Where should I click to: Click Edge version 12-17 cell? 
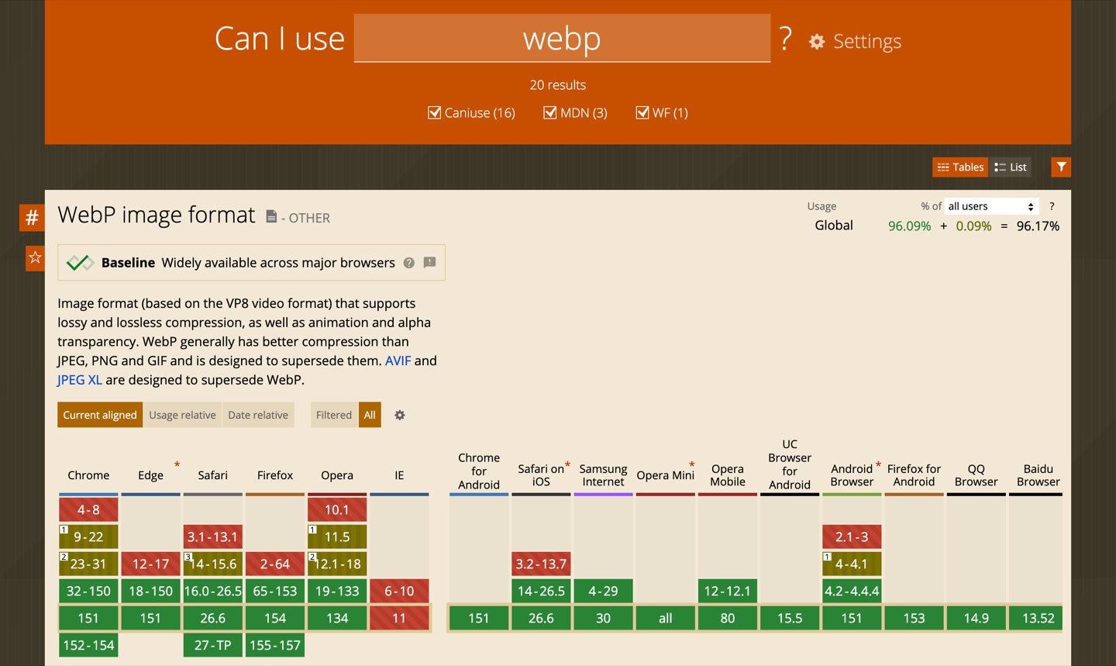click(x=150, y=564)
